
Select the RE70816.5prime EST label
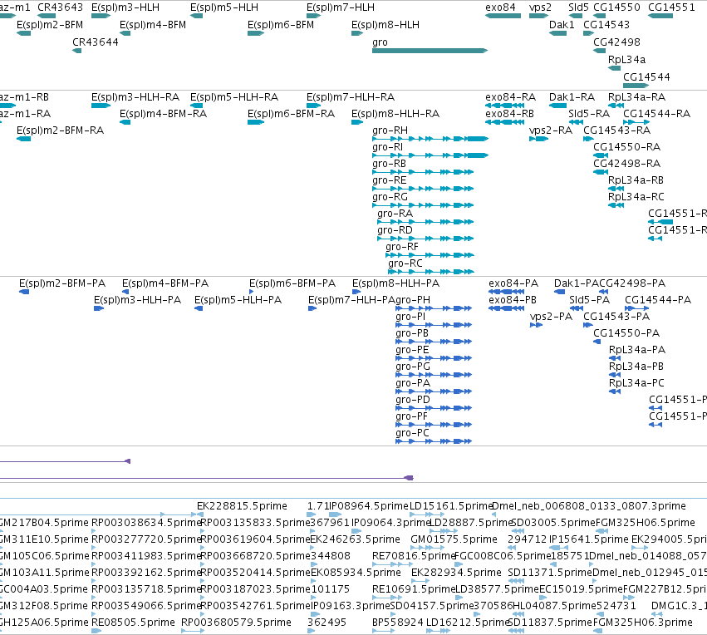pyautogui.click(x=415, y=556)
